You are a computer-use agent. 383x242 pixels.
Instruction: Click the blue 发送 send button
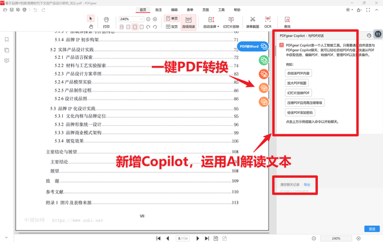pos(372,229)
